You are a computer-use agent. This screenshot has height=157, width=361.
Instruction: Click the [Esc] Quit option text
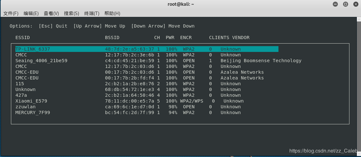click(x=53, y=26)
